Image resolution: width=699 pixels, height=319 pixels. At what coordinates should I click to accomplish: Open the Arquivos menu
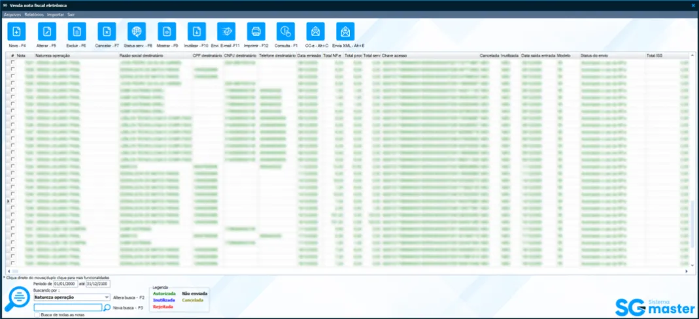click(x=12, y=14)
